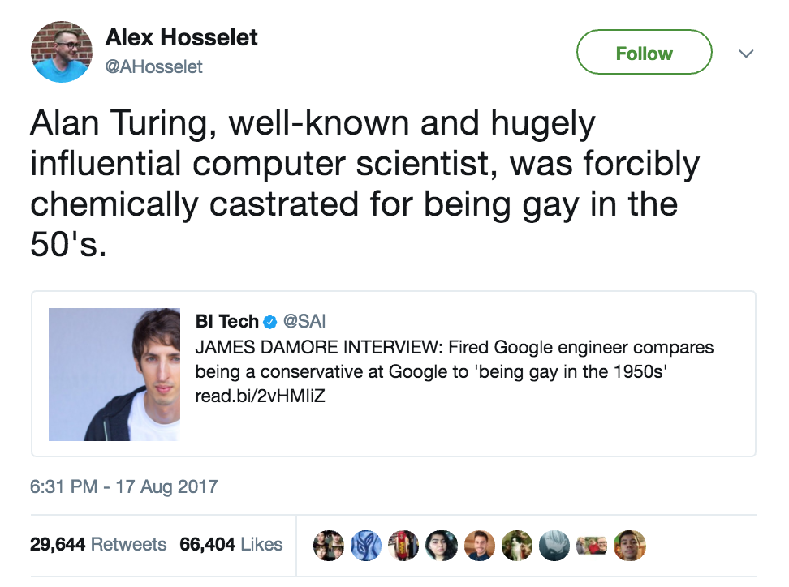Click the @SAI handle in quoted tweet
Viewport: 789px width, 587px height.
click(x=304, y=322)
